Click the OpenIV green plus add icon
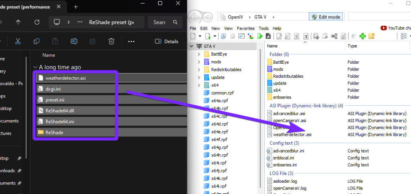411x194 pixels. [x=362, y=36]
